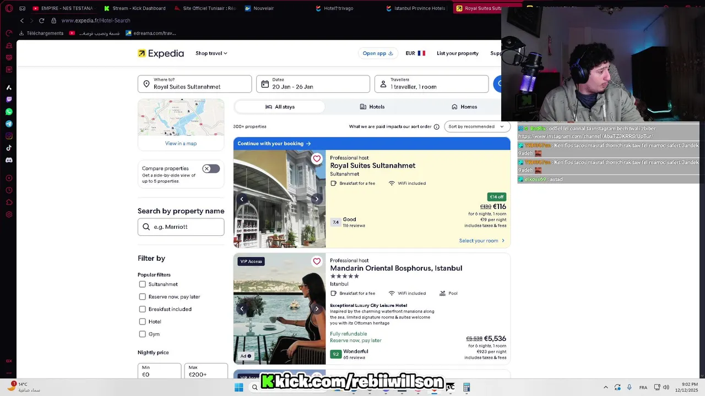Open Mandarin Oriental Bosphorus, Istanbul title
Screen dimensions: 705x396
pos(396,268)
